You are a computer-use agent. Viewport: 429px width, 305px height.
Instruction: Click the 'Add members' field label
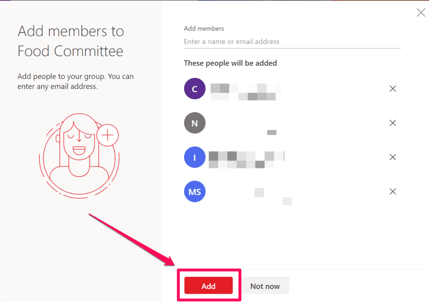204,29
